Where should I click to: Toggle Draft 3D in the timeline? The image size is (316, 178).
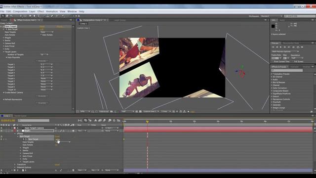(x=90, y=121)
